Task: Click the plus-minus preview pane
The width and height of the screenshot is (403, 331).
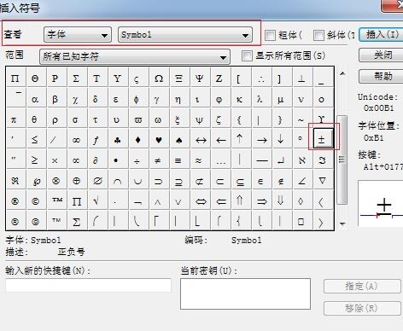Action: [381, 203]
